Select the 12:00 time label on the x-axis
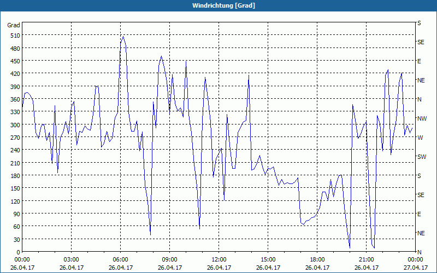Viewport: 437px width, 273px height. click(219, 260)
